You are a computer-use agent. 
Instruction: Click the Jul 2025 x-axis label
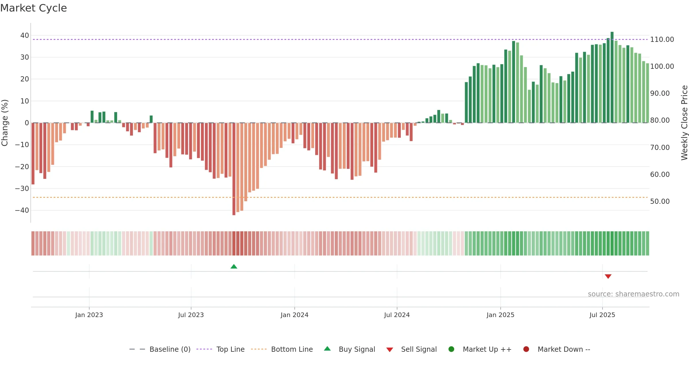602,315
